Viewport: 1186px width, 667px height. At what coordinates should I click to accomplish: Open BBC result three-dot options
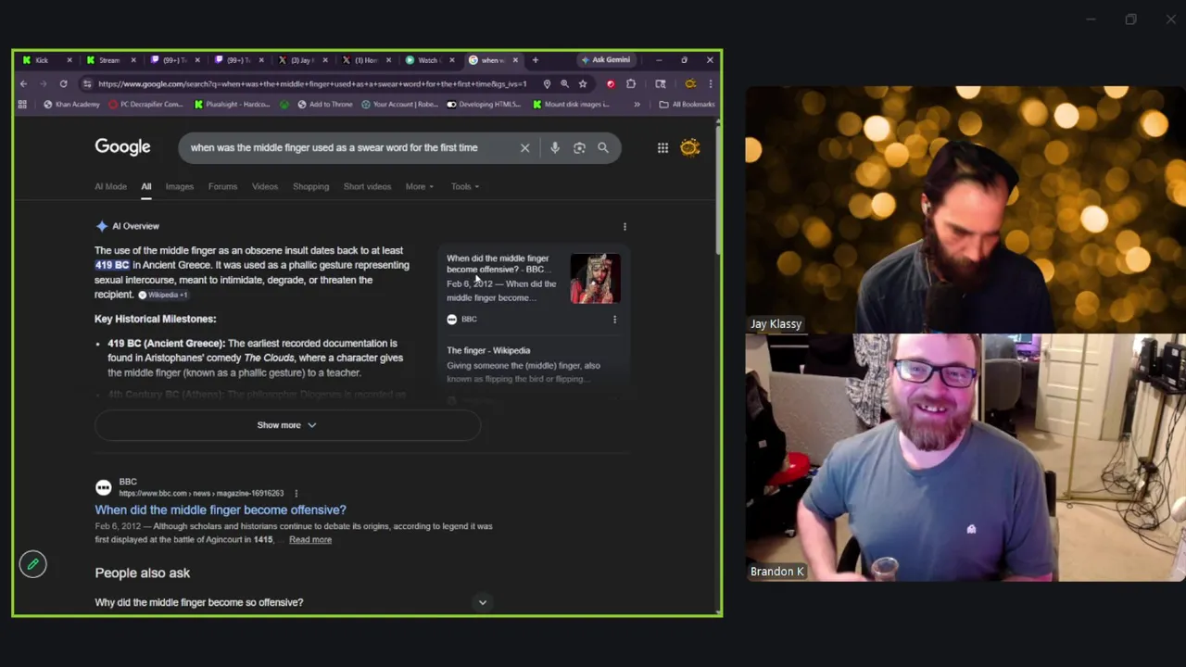[x=296, y=494]
